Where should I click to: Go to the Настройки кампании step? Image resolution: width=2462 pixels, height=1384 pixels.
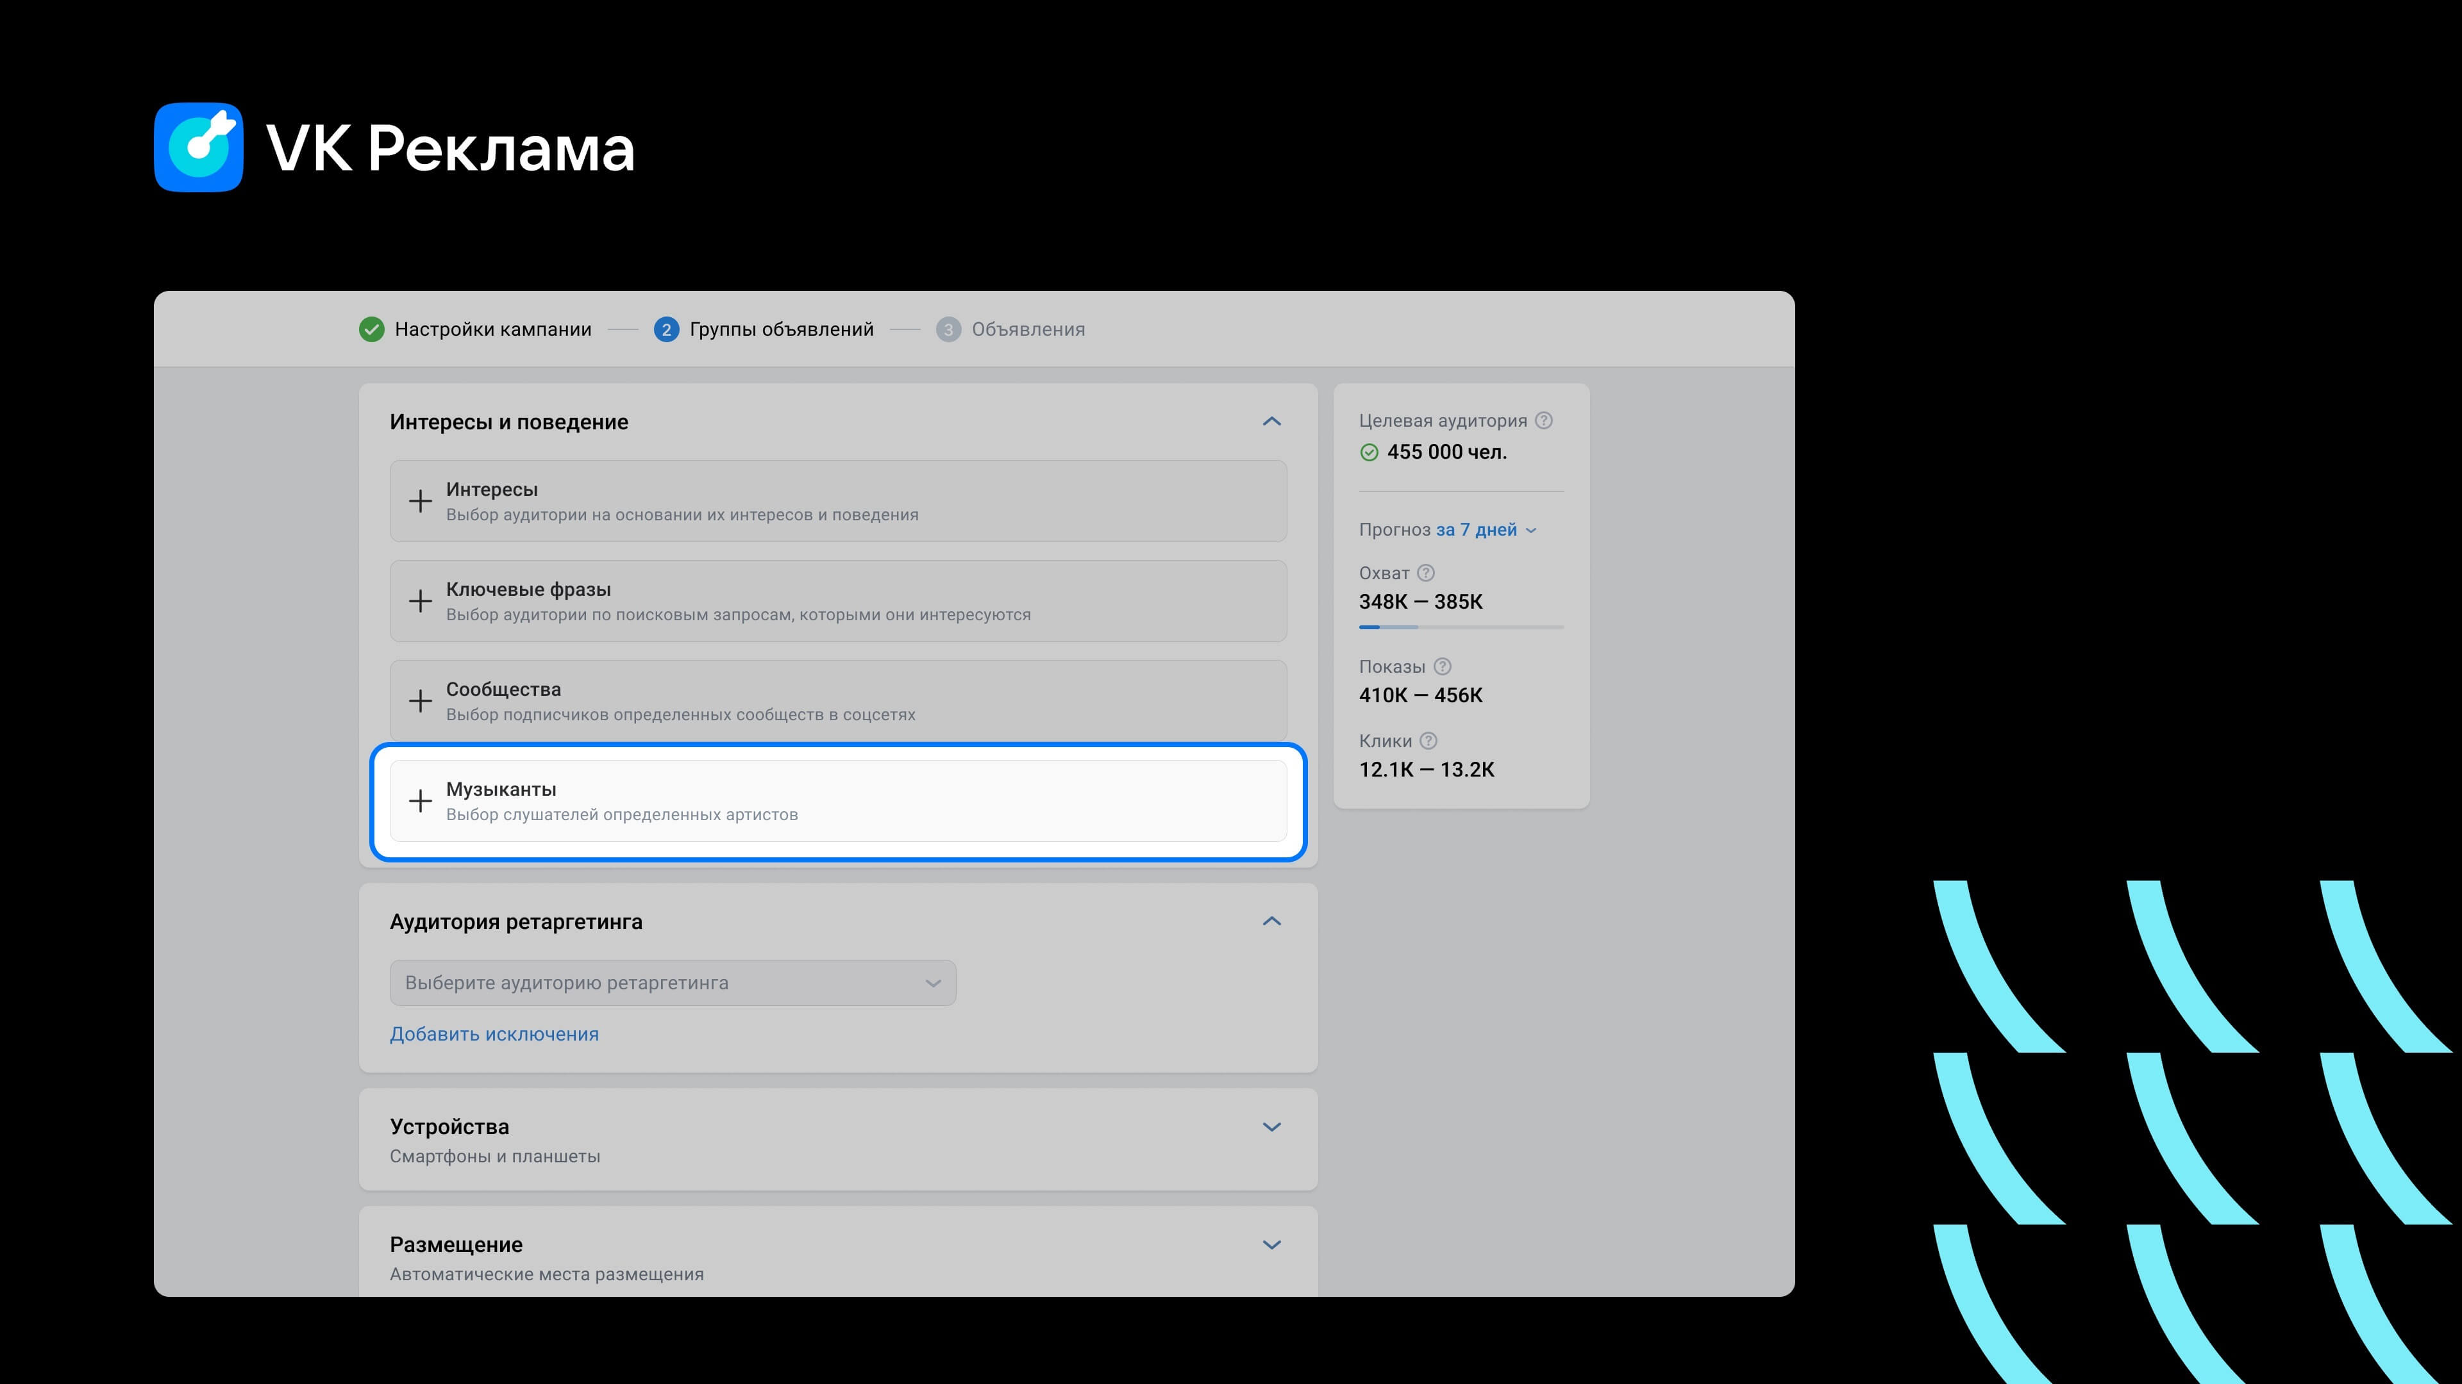492,329
